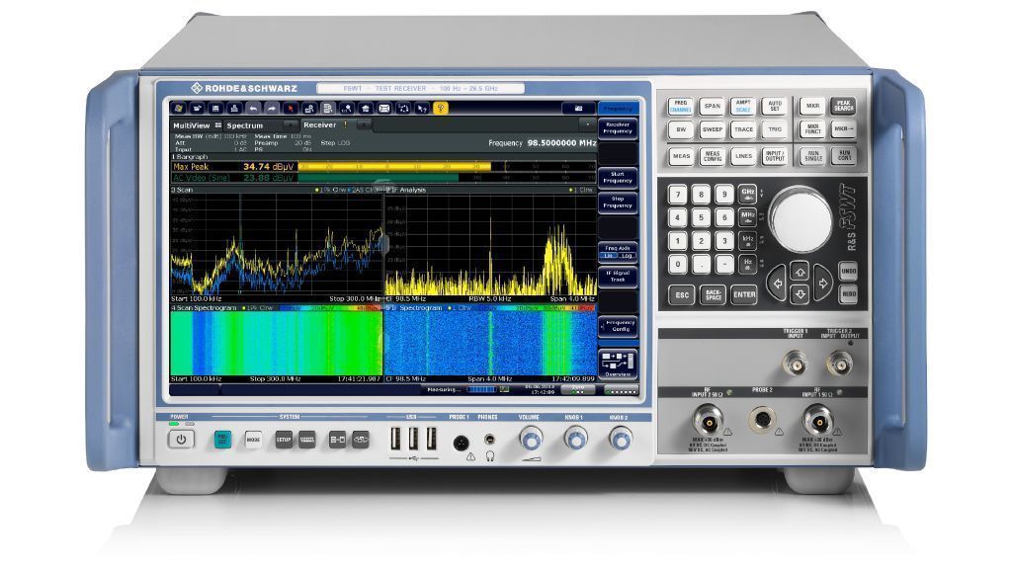Select the Receiver tab
Image resolution: width=1012 pixels, height=569 pixels.
[319, 125]
